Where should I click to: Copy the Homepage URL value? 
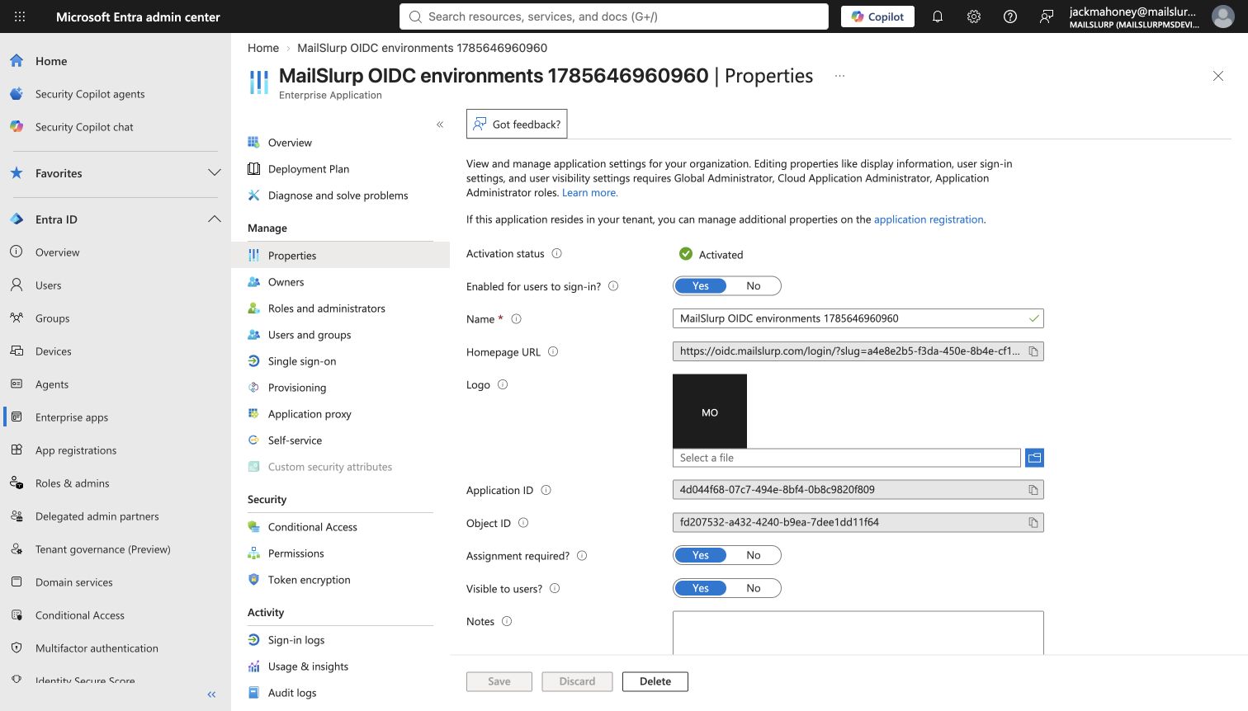tap(1033, 351)
